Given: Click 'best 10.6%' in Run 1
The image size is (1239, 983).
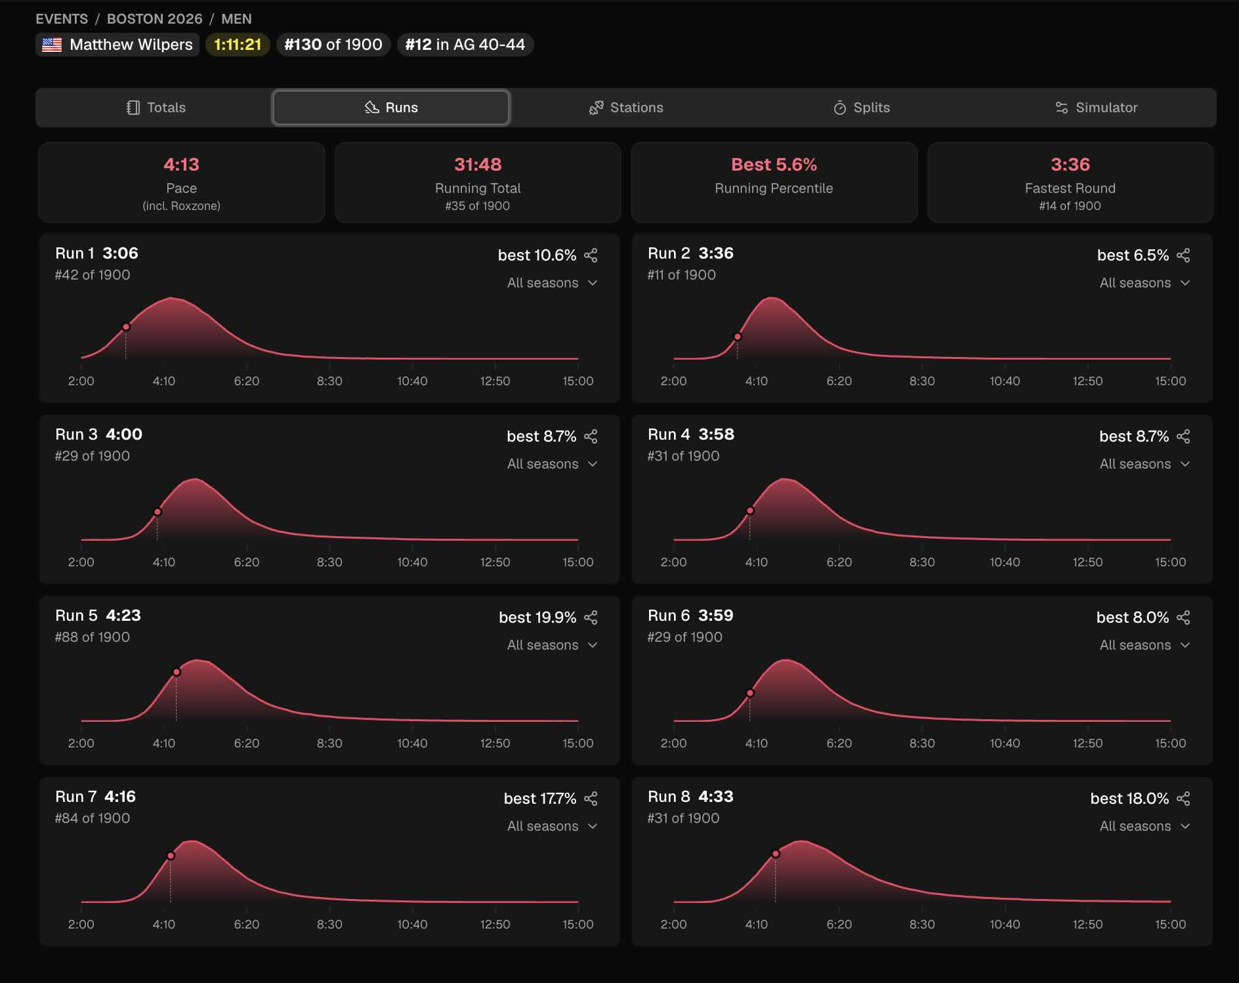Looking at the screenshot, I should click(x=537, y=255).
